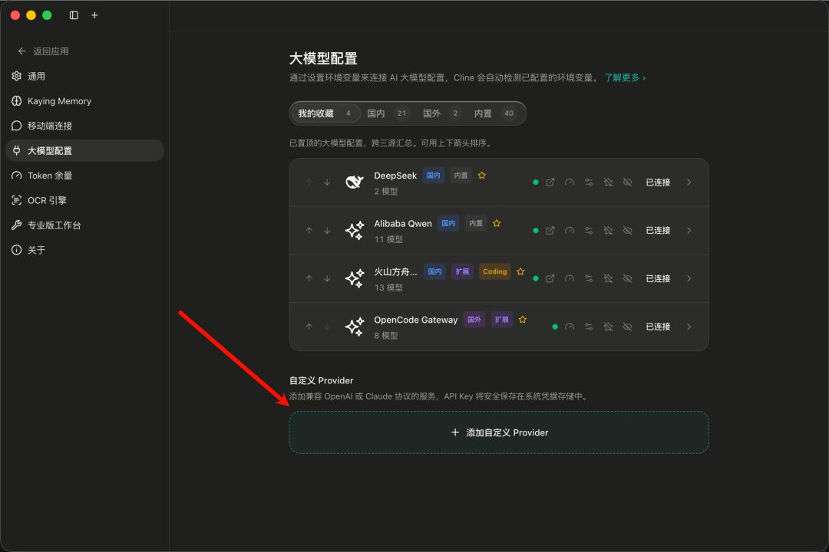Click the Coding tag on 火山方舟

pos(495,271)
